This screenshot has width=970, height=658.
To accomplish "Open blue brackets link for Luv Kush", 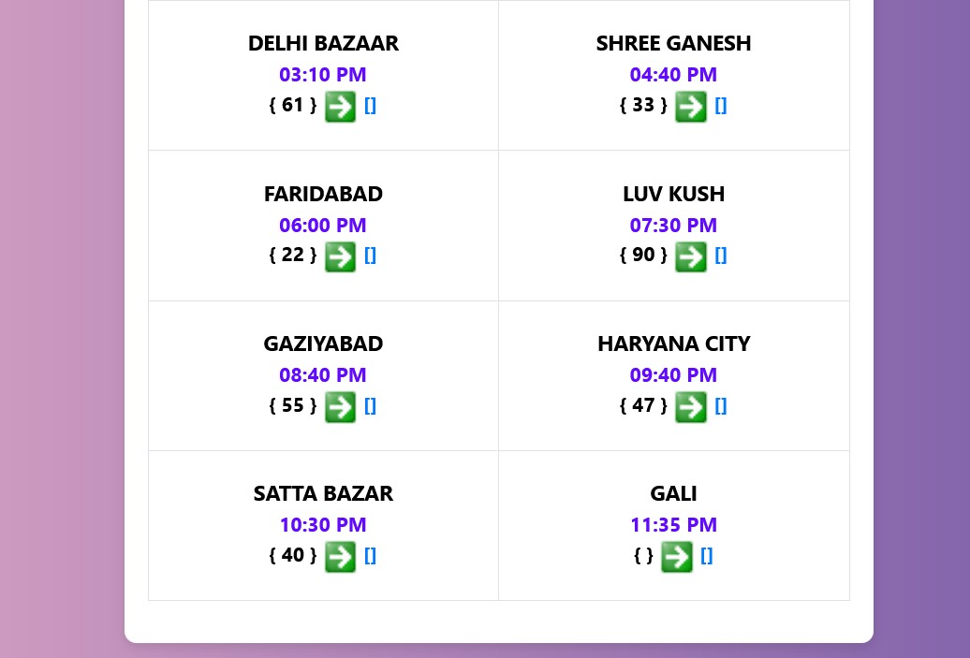I will pos(721,256).
